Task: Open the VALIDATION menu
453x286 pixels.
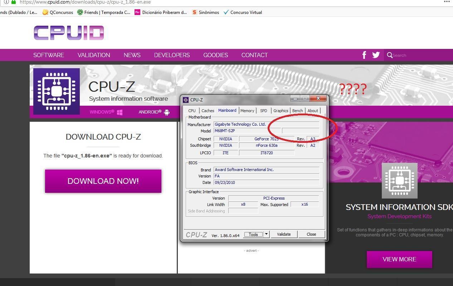Action: coord(94,55)
